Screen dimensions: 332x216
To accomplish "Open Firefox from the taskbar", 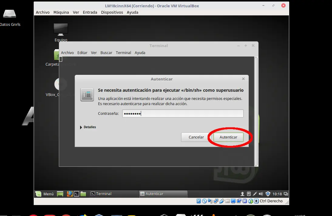I will pyautogui.click(x=69, y=194).
